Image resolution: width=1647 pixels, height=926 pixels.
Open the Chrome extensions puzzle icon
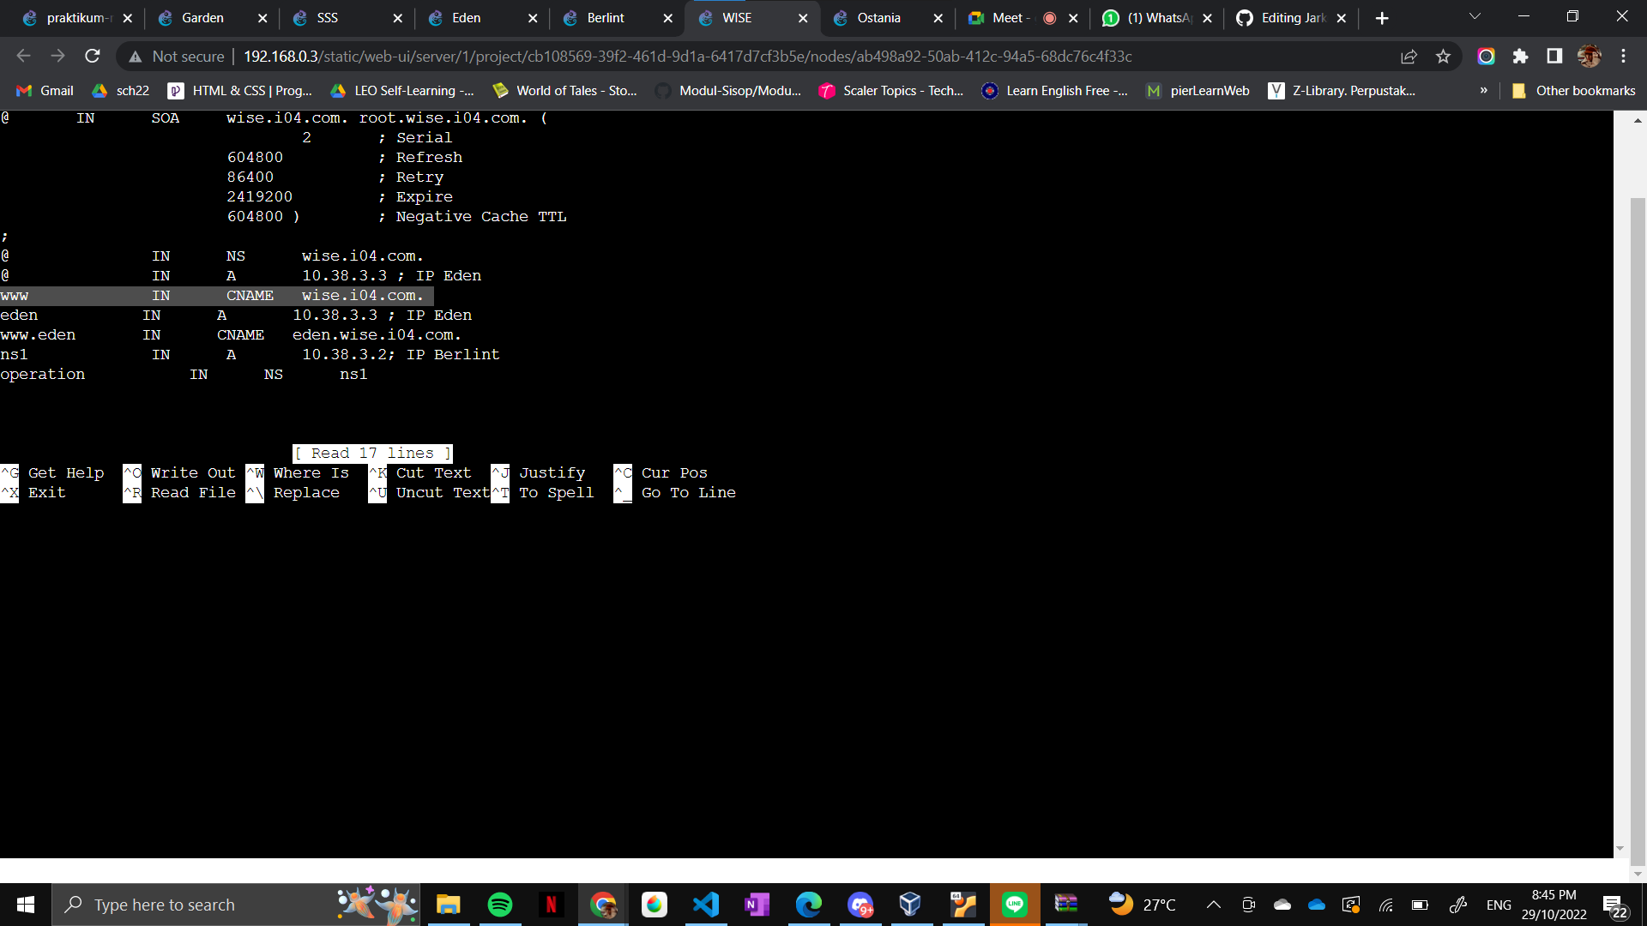1521,56
